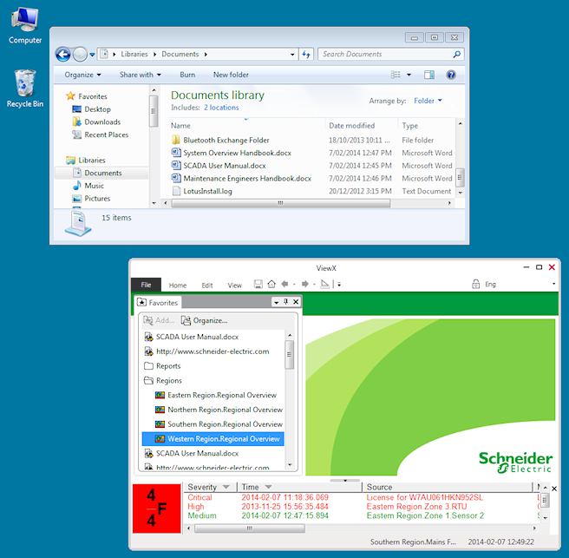Toggle the Explorer preview pane button

point(428,75)
